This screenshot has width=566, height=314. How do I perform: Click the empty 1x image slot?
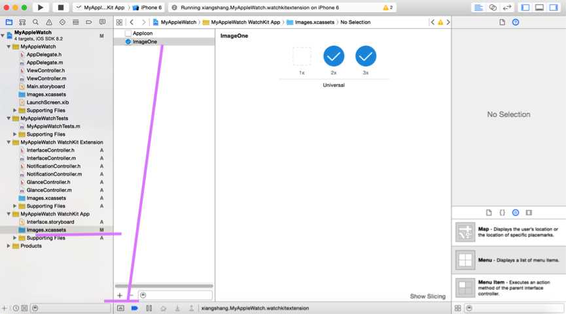click(302, 56)
